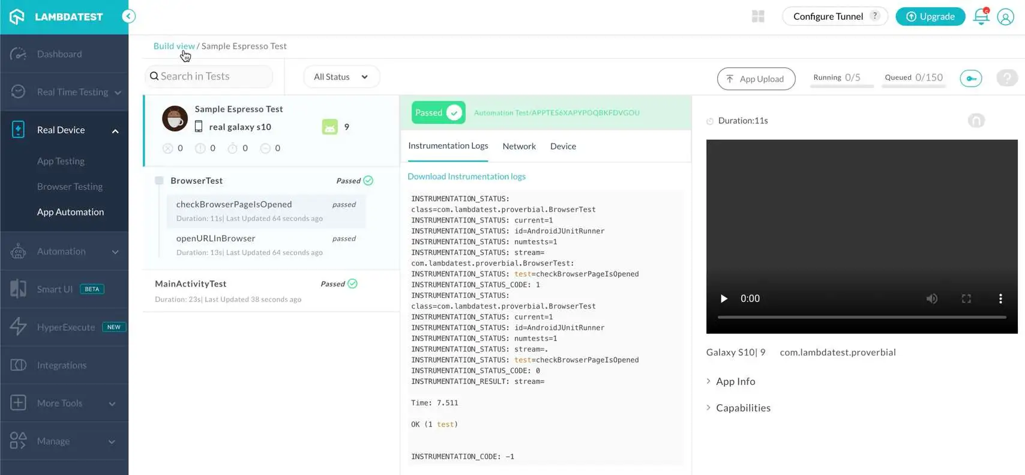Toggle the BrowserTest checkbox
Viewport: 1025px width, 475px height.
click(159, 181)
